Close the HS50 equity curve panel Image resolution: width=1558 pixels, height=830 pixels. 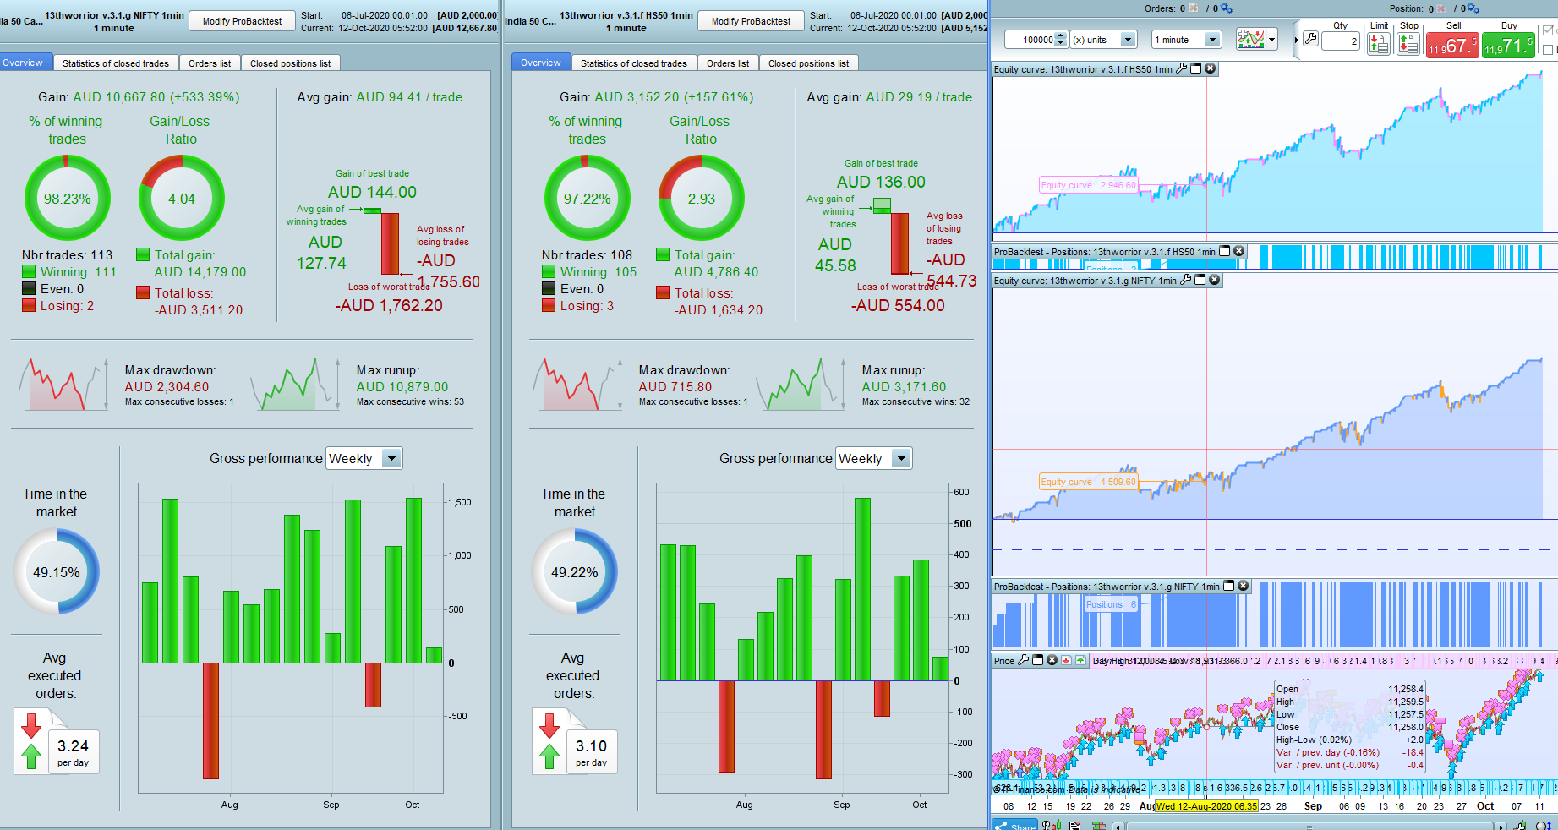point(1211,68)
